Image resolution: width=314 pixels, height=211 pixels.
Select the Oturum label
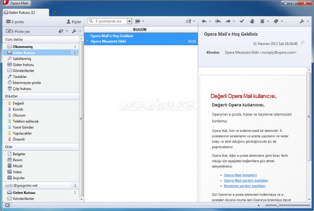(41, 115)
